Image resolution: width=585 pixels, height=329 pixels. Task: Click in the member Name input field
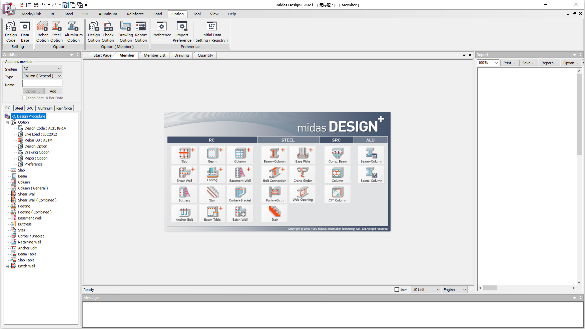pyautogui.click(x=42, y=84)
